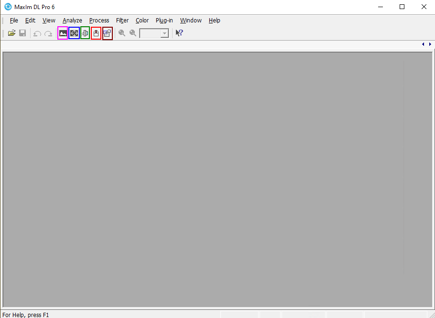This screenshot has width=435, height=318.
Task: Expand the zoom level dropdown
Action: point(164,33)
